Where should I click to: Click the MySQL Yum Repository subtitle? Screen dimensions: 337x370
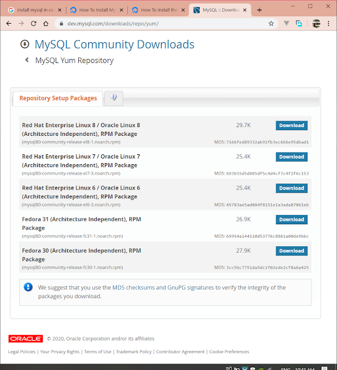click(x=75, y=61)
